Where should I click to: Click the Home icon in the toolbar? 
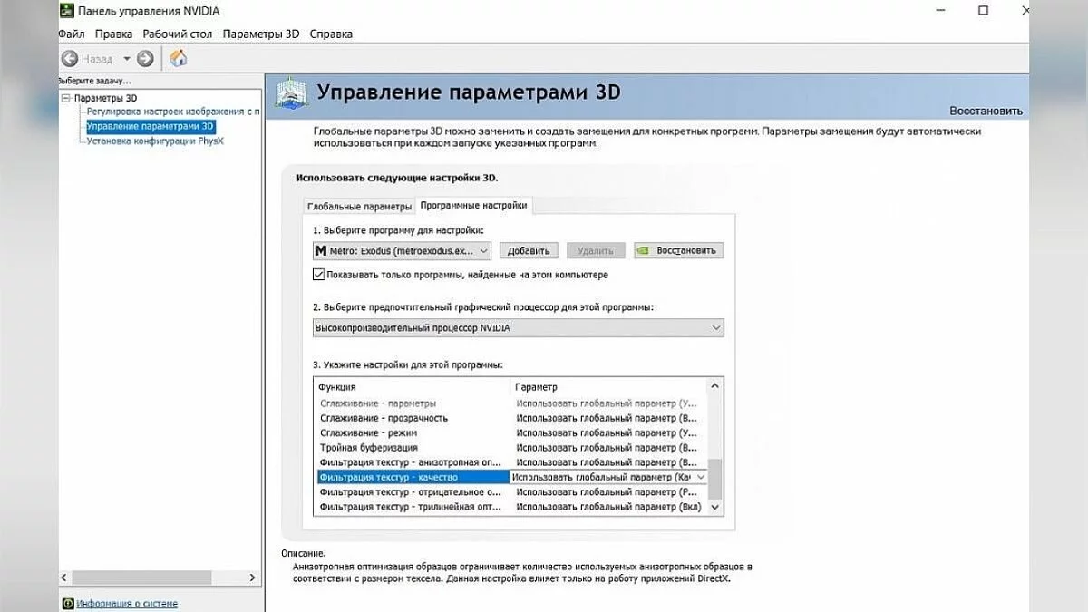179,59
